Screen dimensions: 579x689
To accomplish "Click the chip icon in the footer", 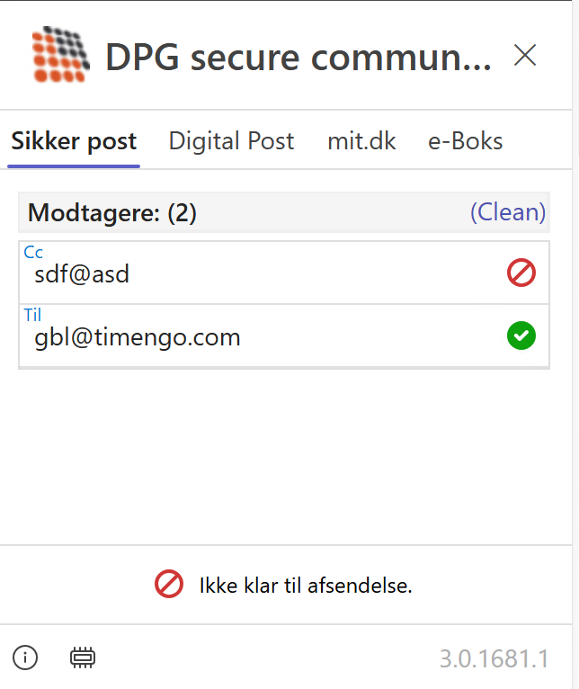I will tap(83, 658).
